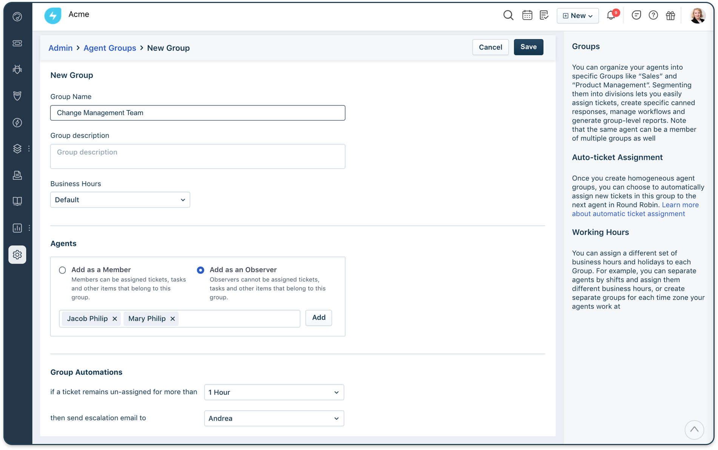Expand the escalation email dropdown showing Andrea
The image size is (718, 450).
tap(274, 418)
